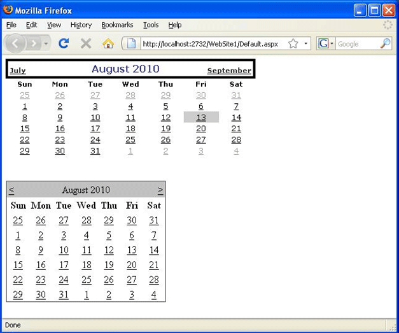The height and width of the screenshot is (333, 399).
Task: Go to July in the top calendar
Action: point(18,71)
